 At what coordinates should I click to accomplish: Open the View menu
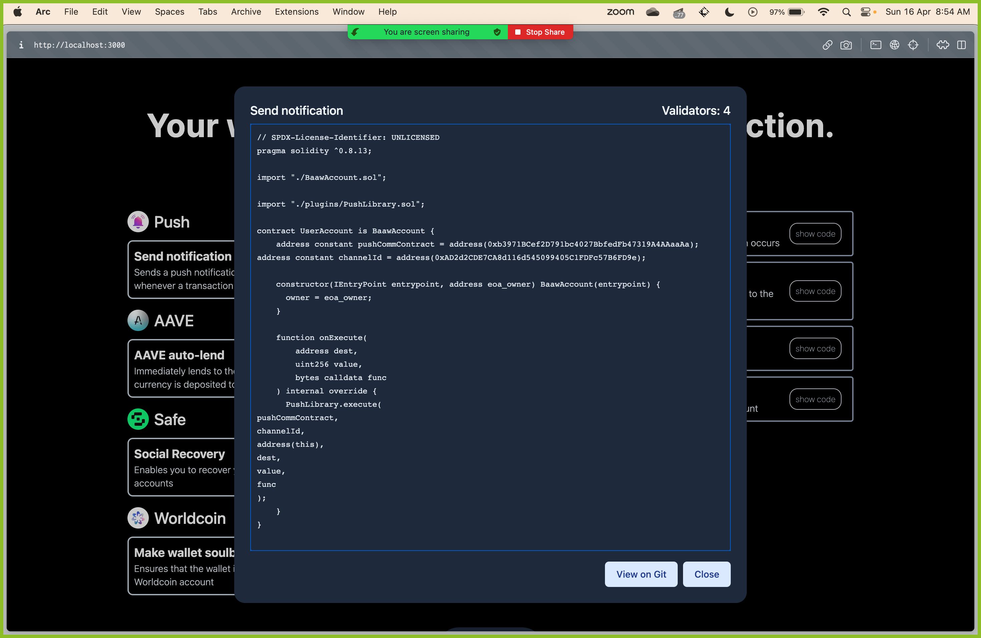(131, 12)
